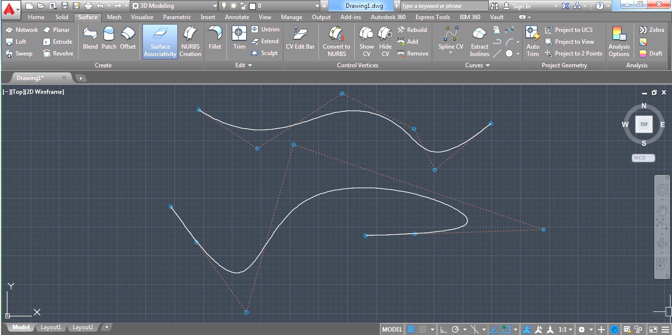672x335 pixels.
Task: Toggle annotation visibility in status bar
Action: pyautogui.click(x=527, y=330)
